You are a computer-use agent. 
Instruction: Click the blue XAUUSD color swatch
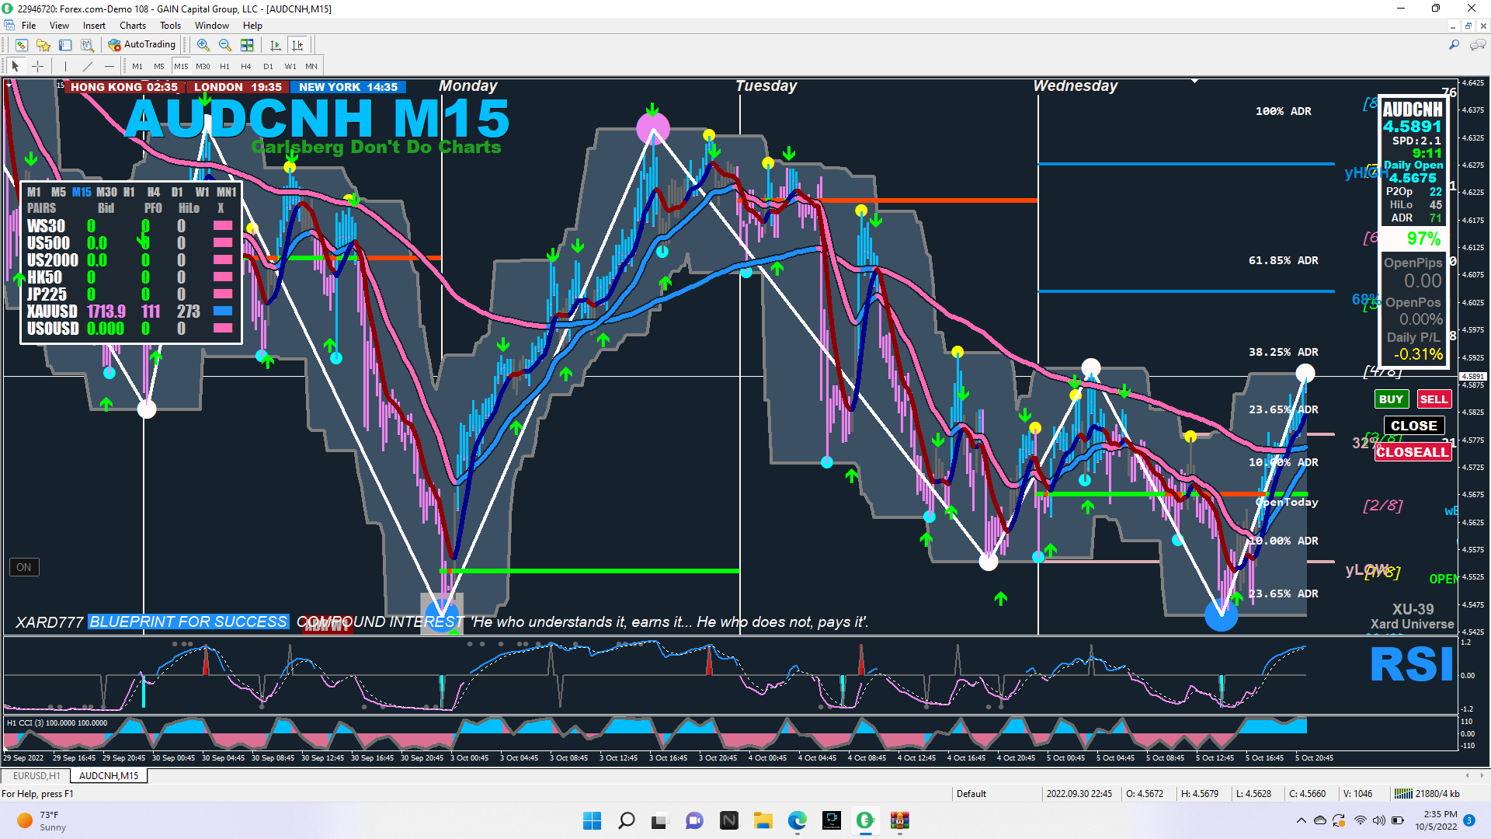click(223, 311)
